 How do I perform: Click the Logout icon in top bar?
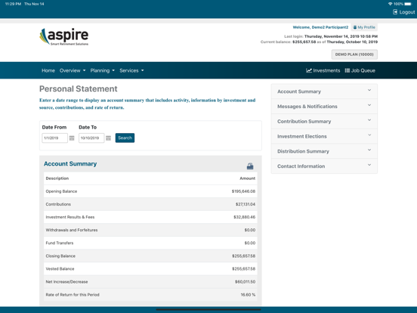(395, 12)
